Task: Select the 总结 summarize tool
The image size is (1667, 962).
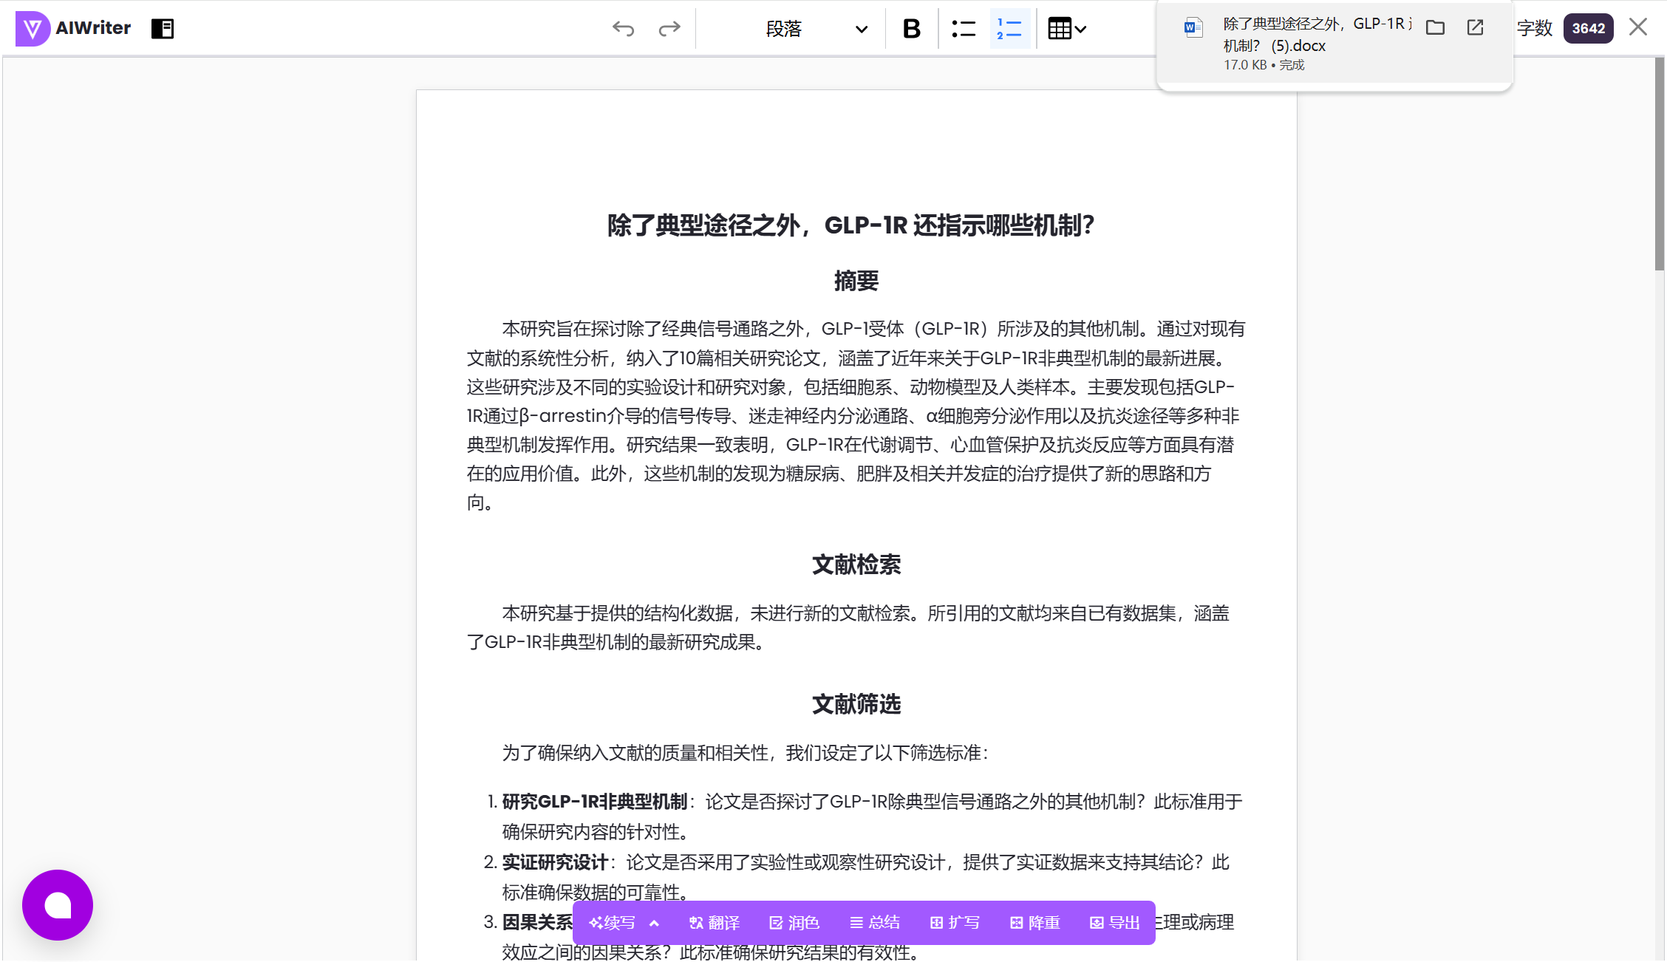Action: point(875,922)
